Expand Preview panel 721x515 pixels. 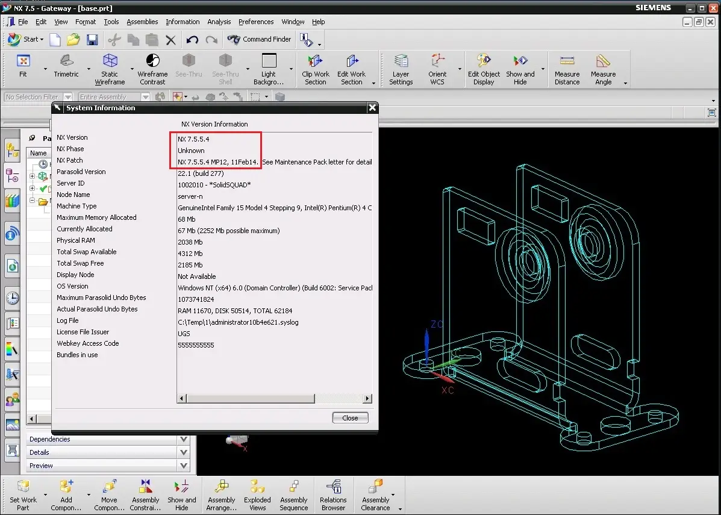(x=184, y=466)
